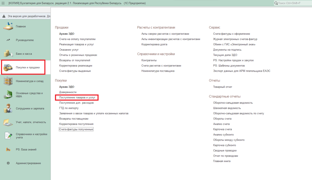This screenshot has height=180, width=312.
Task: Open Поступление товаров и услуг
Action: [x=77, y=98]
